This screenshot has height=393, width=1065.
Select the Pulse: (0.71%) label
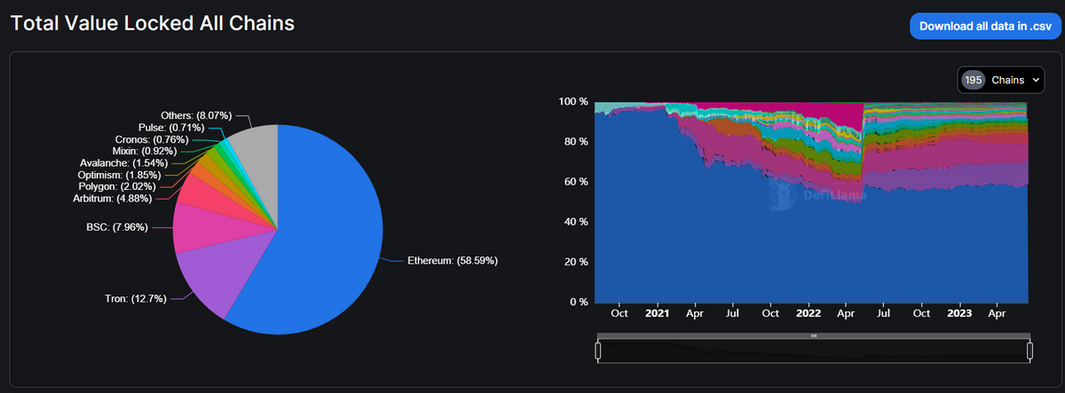[x=170, y=128]
